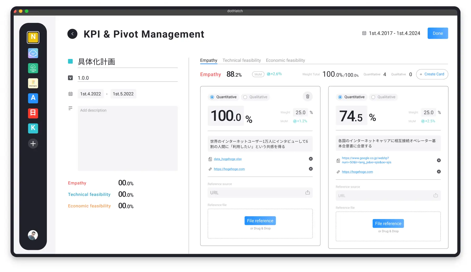Click the teal color swatch beside 具体化計画

point(70,61)
